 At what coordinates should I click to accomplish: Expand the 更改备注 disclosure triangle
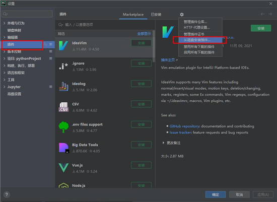pos(163,143)
